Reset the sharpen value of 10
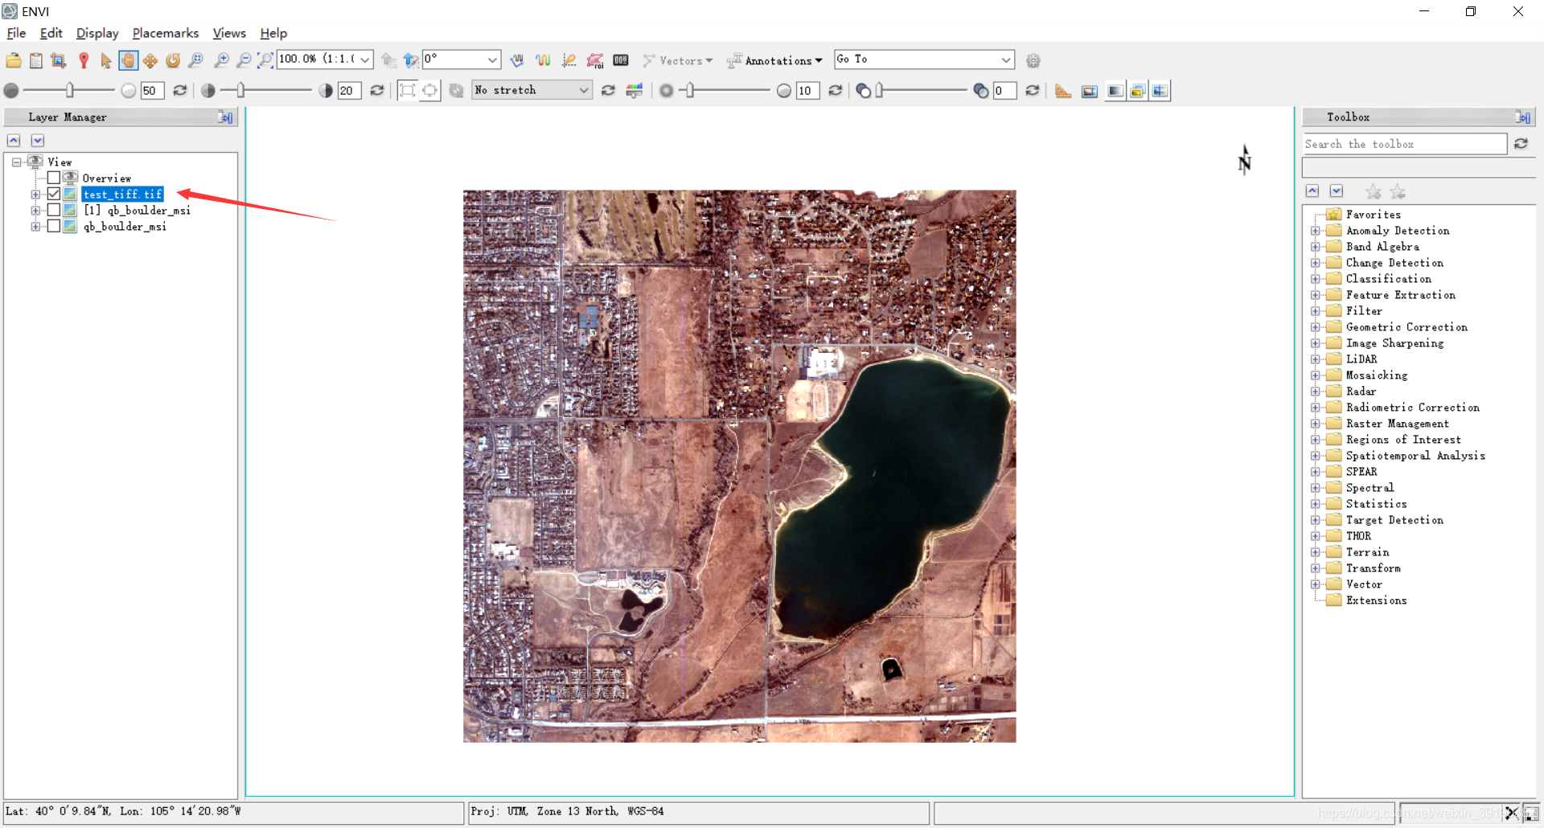 pyautogui.click(x=836, y=91)
